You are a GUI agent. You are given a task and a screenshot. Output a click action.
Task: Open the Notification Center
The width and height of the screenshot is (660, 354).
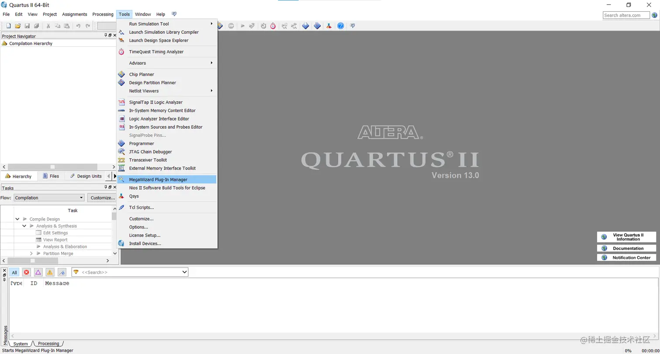tap(626, 258)
